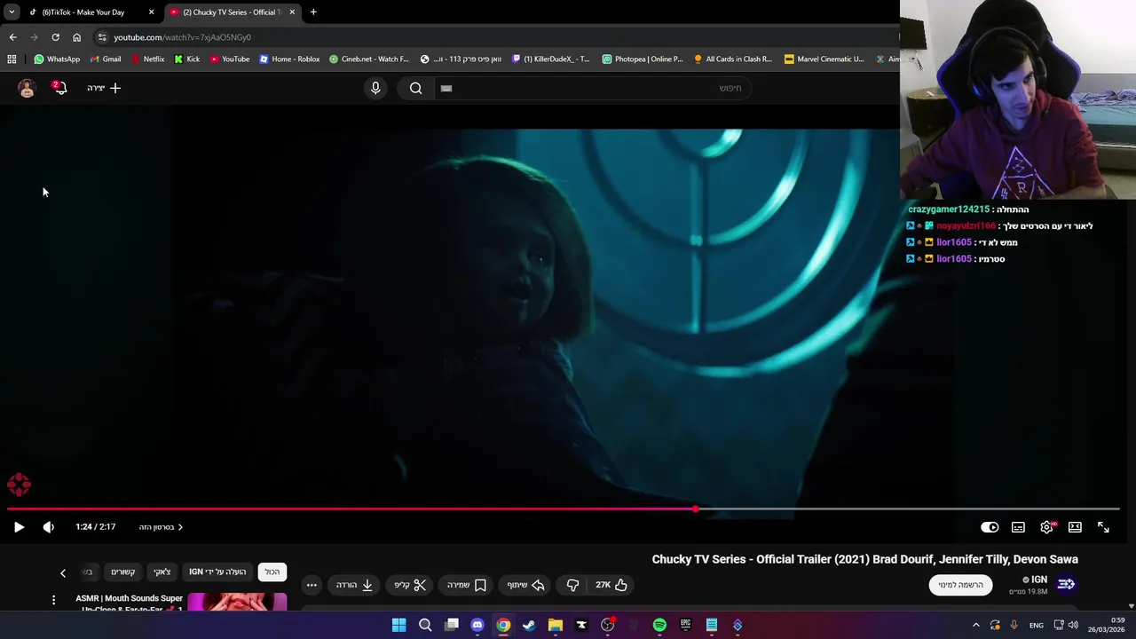This screenshot has height=639, width=1136.
Task: Show hidden system tray icons
Action: 976,626
